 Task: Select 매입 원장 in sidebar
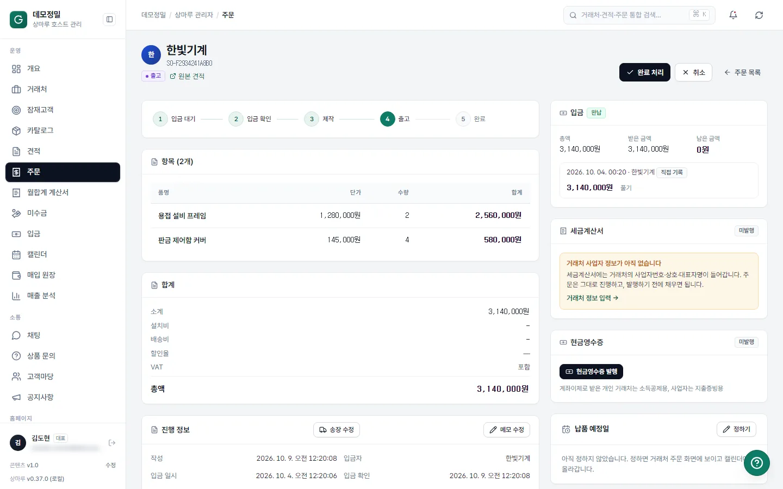click(x=63, y=275)
